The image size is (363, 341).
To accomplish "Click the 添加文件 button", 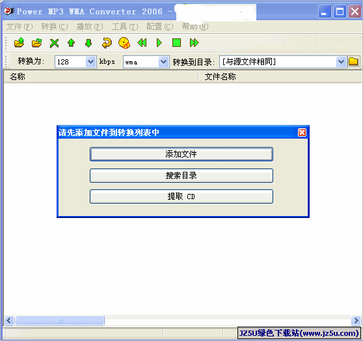I will [x=181, y=154].
